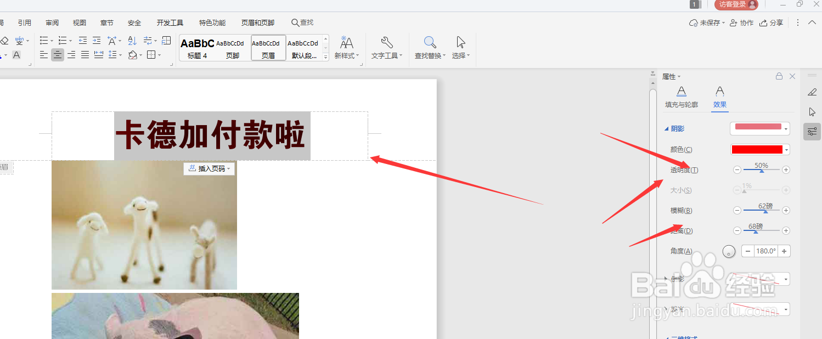The width and height of the screenshot is (822, 339).
Task: Open 文字工具 text tools menu
Action: pos(387,48)
